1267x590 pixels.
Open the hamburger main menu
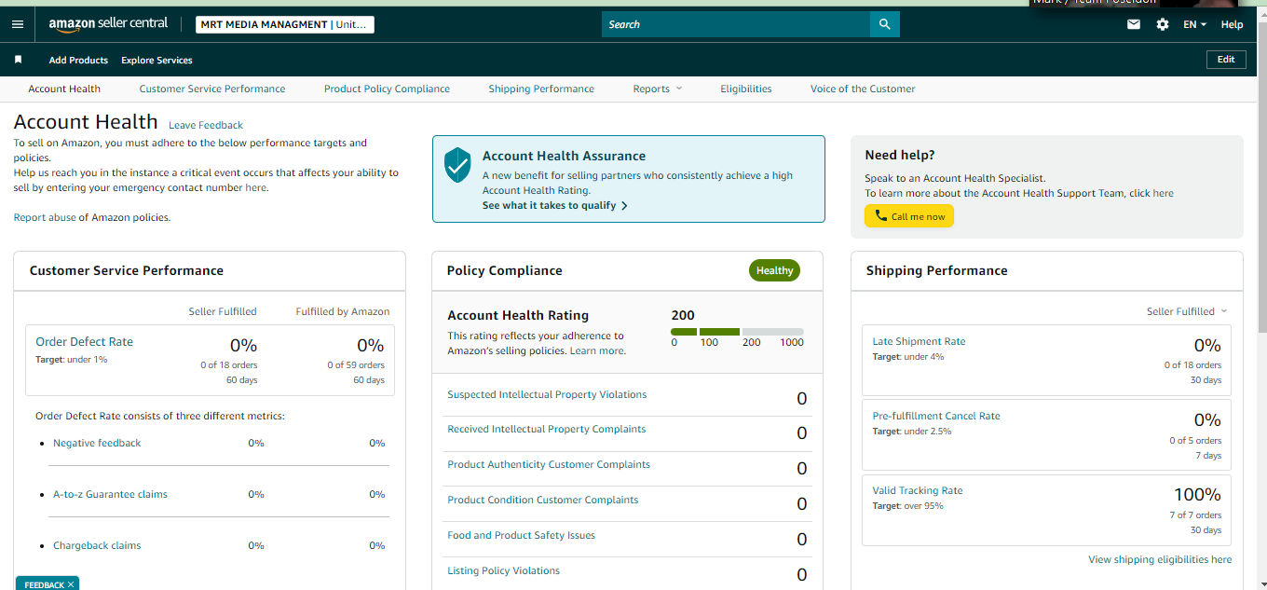tap(18, 24)
